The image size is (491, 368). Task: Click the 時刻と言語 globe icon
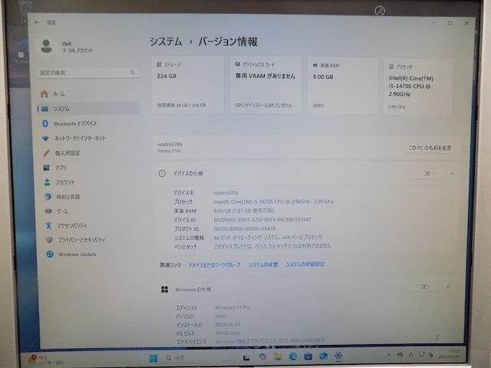pos(48,196)
